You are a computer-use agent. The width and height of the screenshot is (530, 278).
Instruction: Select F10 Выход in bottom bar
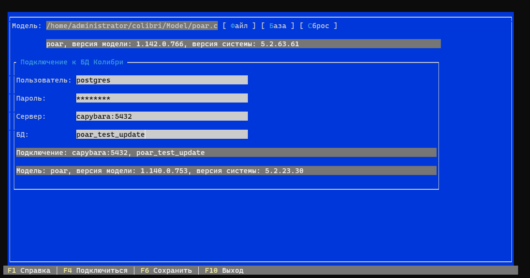click(224, 270)
